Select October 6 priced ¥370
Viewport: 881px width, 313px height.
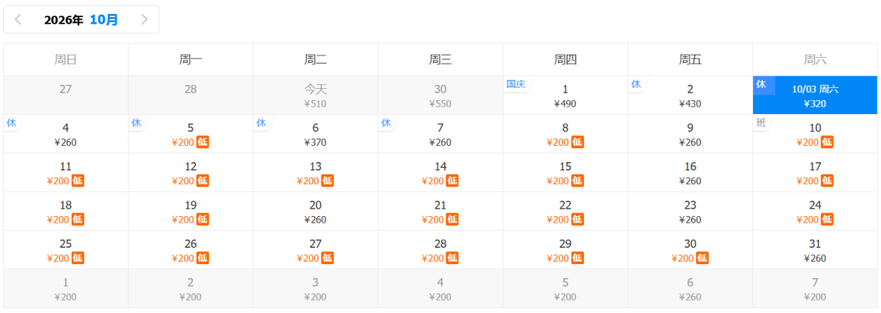(315, 134)
